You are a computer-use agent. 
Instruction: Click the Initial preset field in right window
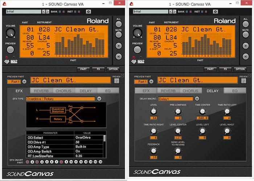click(x=151, y=12)
